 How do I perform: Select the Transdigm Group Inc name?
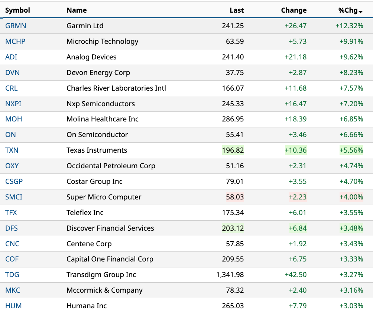tap(101, 274)
